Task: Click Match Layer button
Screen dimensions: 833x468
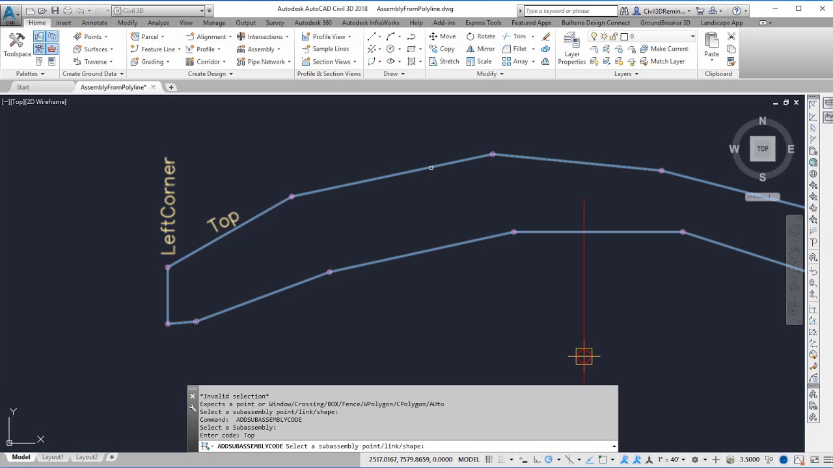Action: pyautogui.click(x=662, y=61)
